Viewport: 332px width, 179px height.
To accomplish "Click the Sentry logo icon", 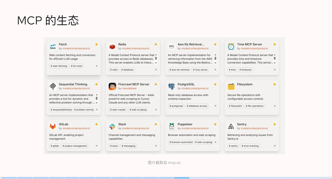I will (231, 126).
